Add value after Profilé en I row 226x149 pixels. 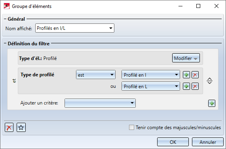(186, 75)
